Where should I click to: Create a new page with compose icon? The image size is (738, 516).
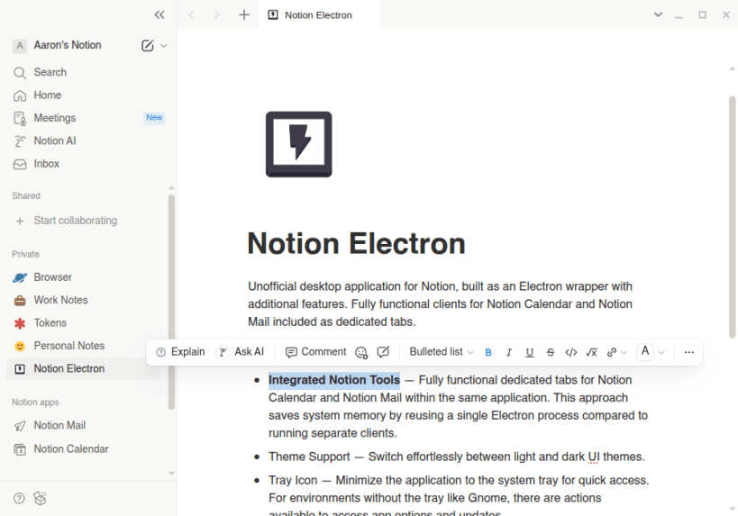pos(147,46)
